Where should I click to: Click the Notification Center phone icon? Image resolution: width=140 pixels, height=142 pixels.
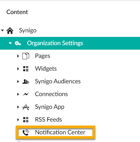(x=26, y=132)
